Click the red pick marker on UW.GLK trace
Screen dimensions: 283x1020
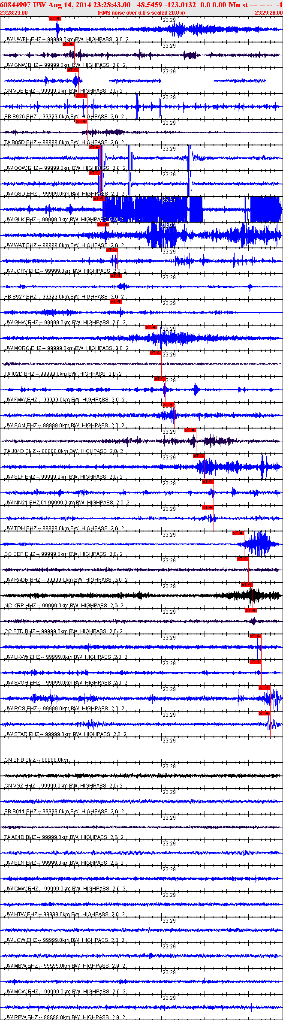point(99,199)
